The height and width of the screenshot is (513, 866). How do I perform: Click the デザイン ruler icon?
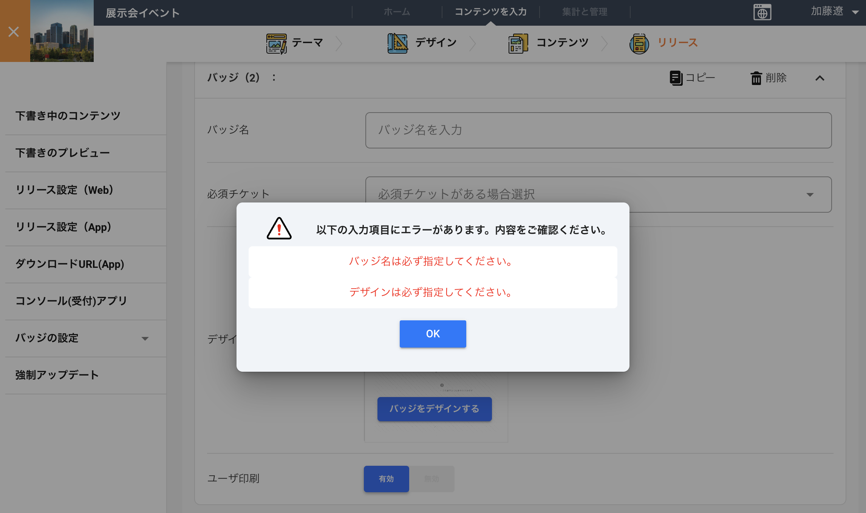click(397, 43)
